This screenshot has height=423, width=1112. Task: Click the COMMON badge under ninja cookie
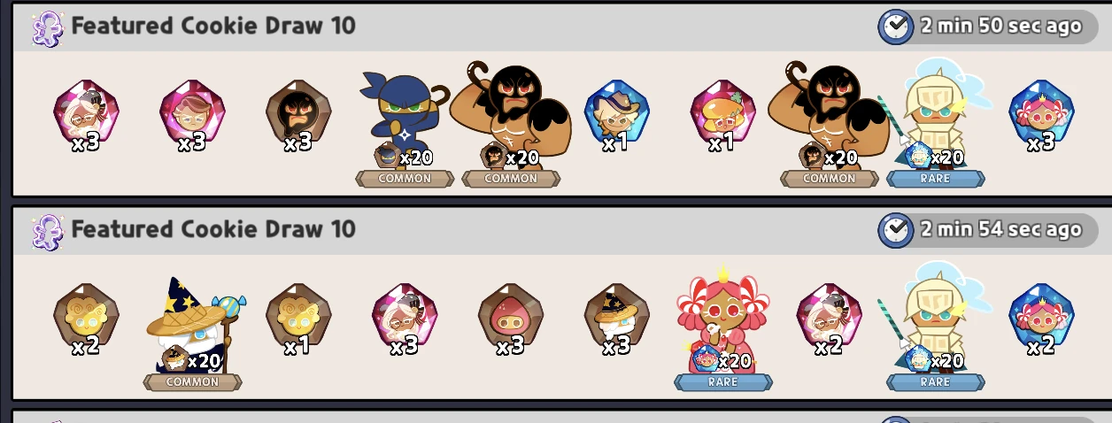coord(405,178)
